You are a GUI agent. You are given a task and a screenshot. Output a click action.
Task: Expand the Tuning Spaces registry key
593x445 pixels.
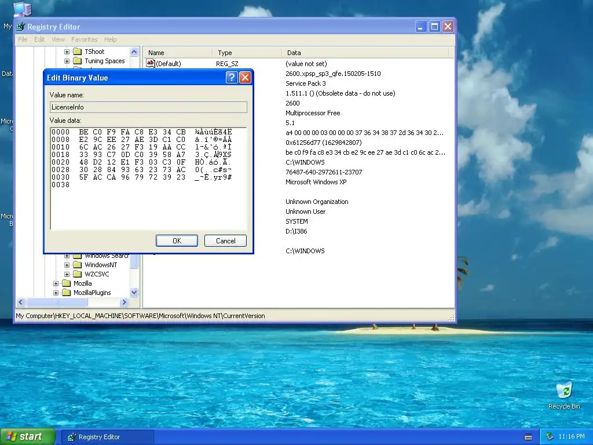(x=67, y=61)
